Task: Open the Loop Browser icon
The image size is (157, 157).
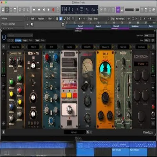Action: pos(150,10)
